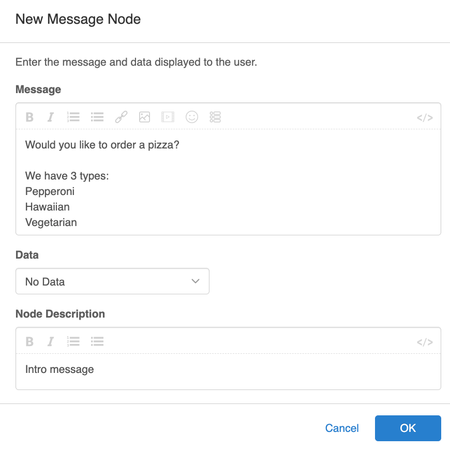This screenshot has width=450, height=450.
Task: Toggle bold in Message toolbar
Action: click(29, 117)
